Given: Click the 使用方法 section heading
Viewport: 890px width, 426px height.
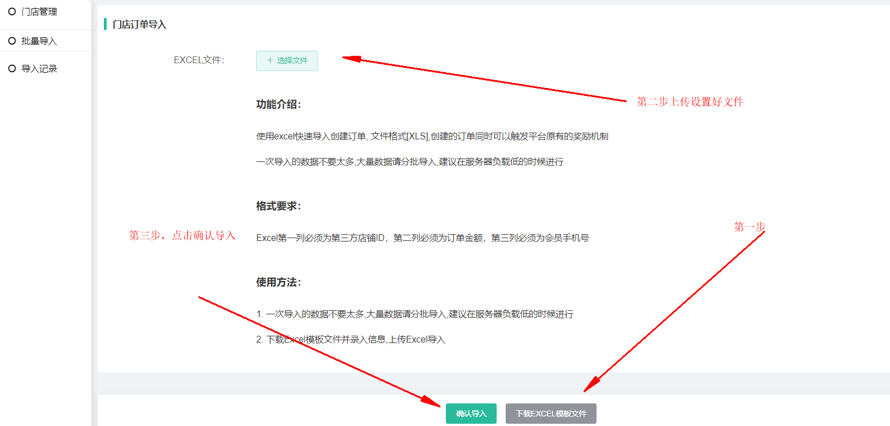Looking at the screenshot, I should click(278, 282).
